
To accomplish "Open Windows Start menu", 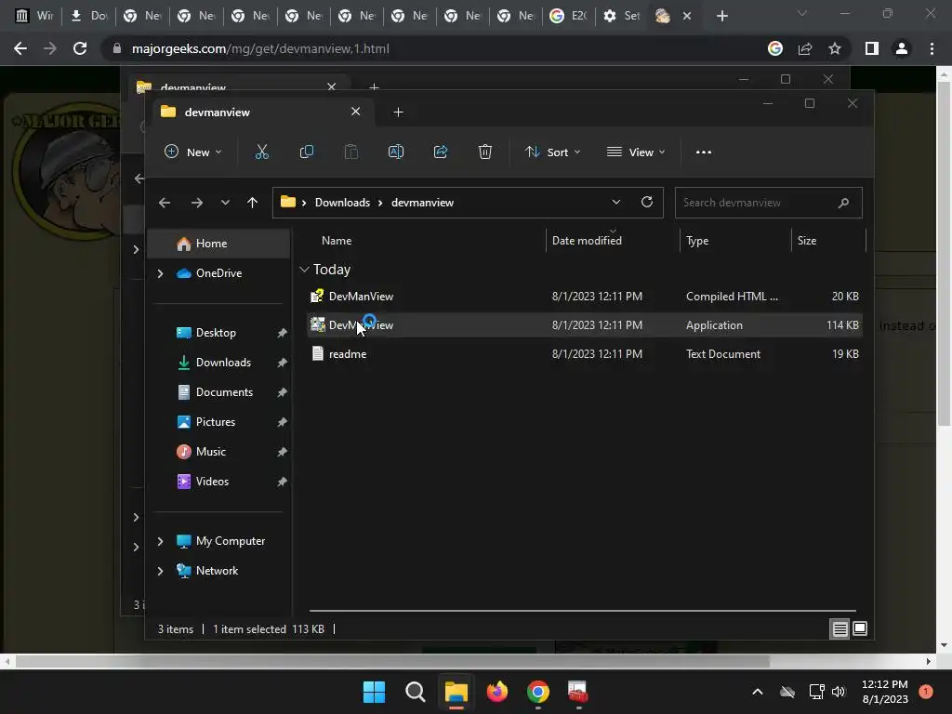I will tap(374, 692).
